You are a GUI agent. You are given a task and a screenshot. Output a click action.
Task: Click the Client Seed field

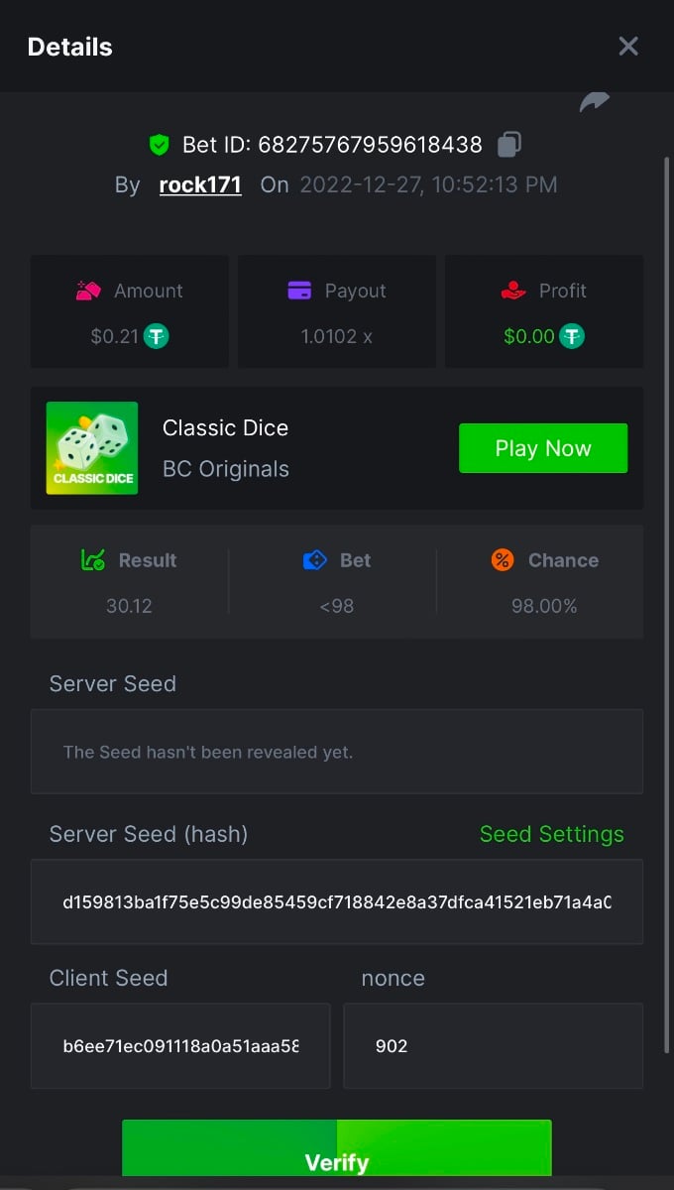[x=180, y=1046]
